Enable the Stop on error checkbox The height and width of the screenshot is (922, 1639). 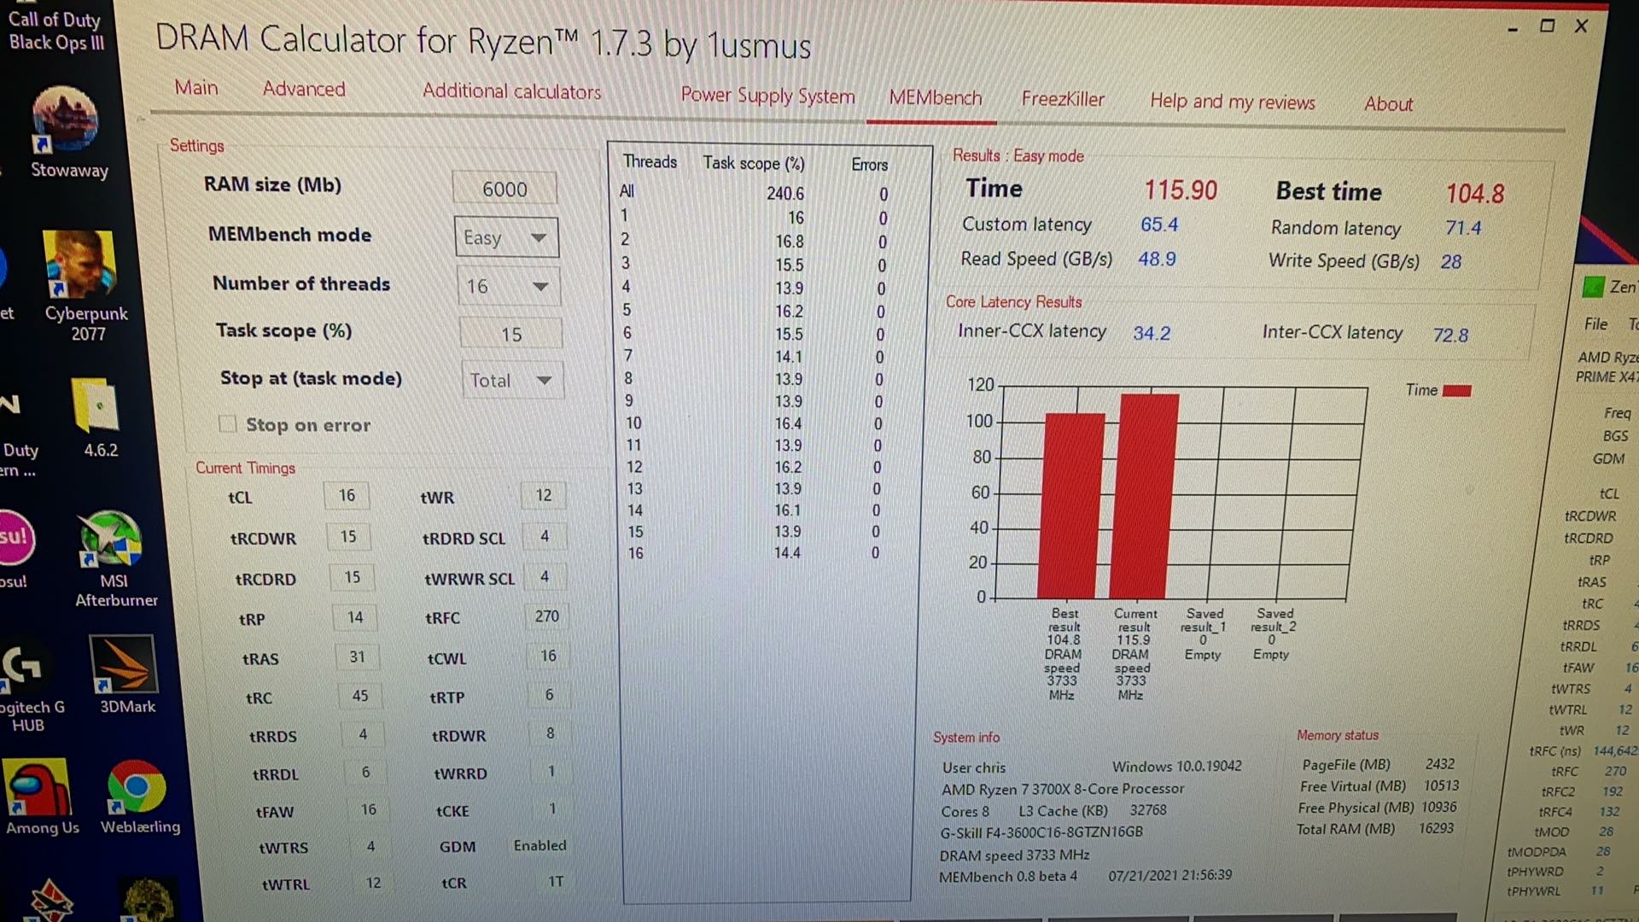point(227,423)
